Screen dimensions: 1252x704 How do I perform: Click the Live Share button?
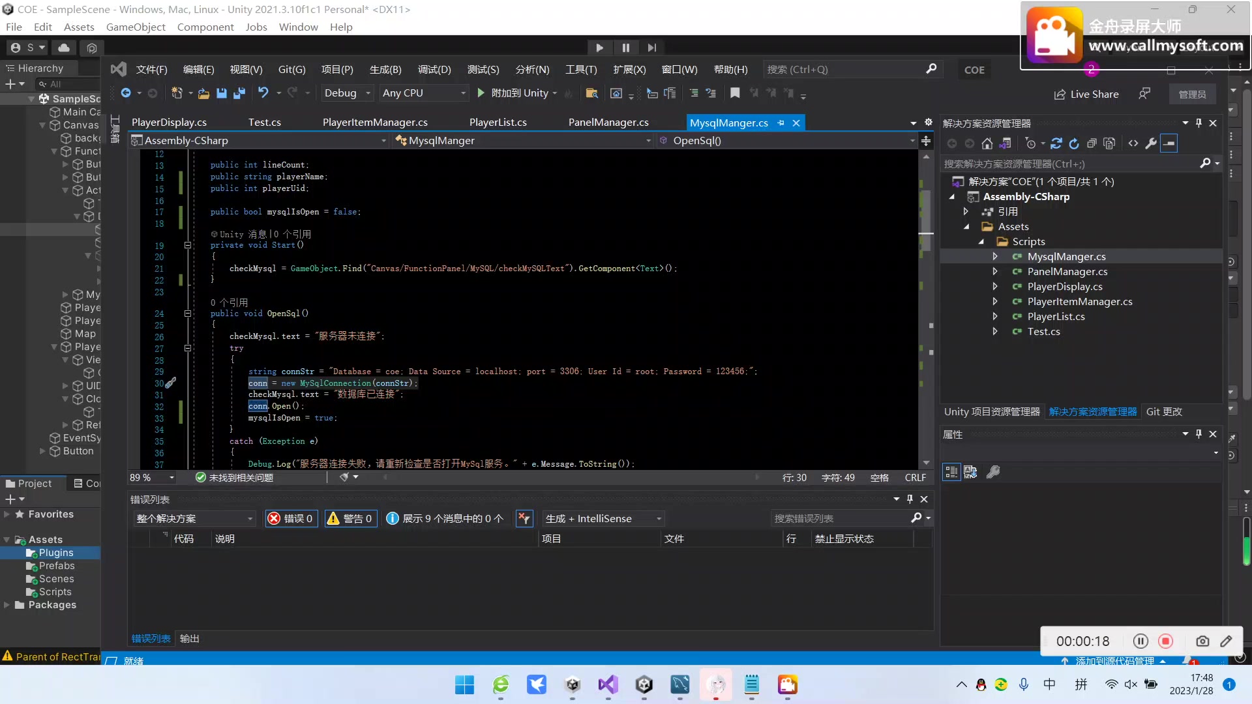pos(1086,94)
